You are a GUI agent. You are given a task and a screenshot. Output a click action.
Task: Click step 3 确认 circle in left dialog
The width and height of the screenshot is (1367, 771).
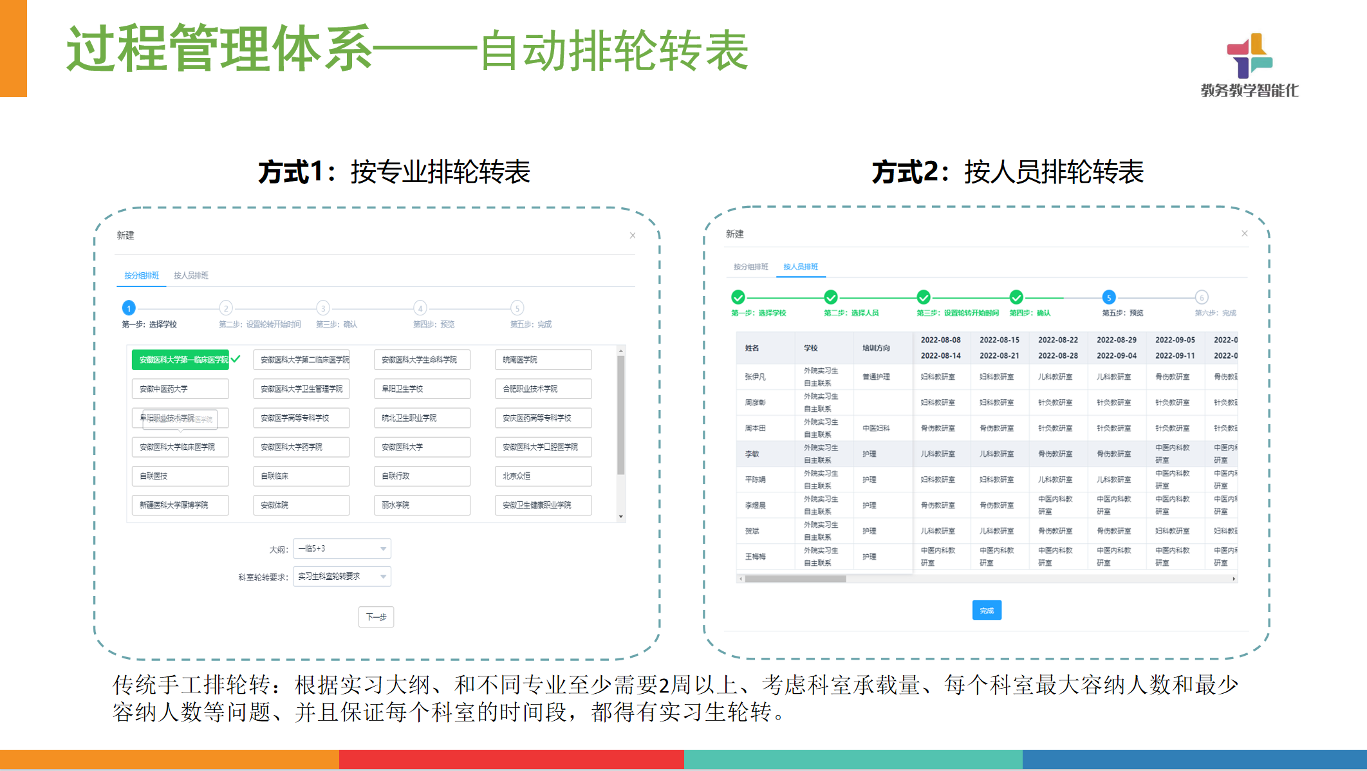click(x=323, y=308)
